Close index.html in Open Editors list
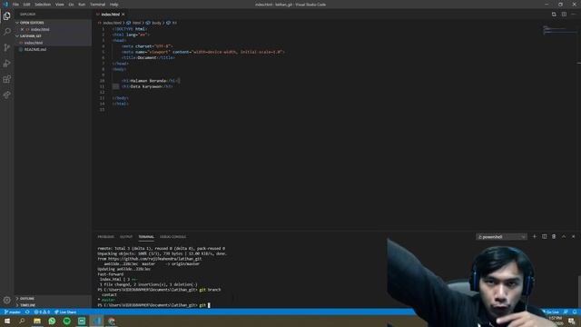The image size is (581, 327). click(x=22, y=29)
